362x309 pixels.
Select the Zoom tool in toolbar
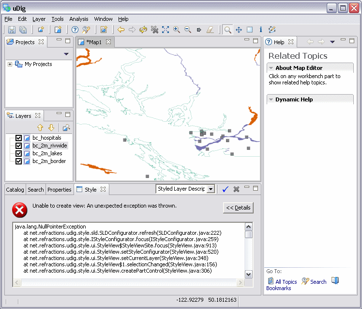[227, 30]
